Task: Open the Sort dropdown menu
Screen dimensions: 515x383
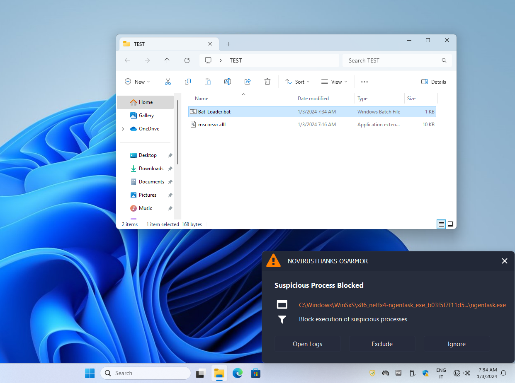Action: coord(298,82)
